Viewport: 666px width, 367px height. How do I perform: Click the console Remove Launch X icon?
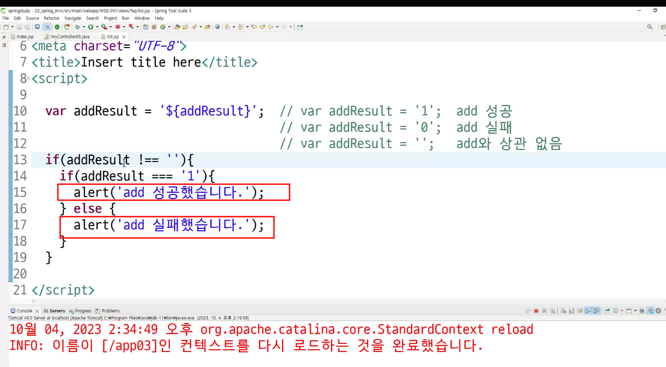coord(544,311)
